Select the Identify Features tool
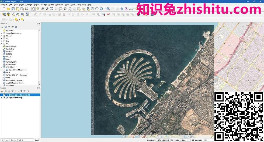This screenshot has height=142, width=264. pyautogui.click(x=108, y=9)
